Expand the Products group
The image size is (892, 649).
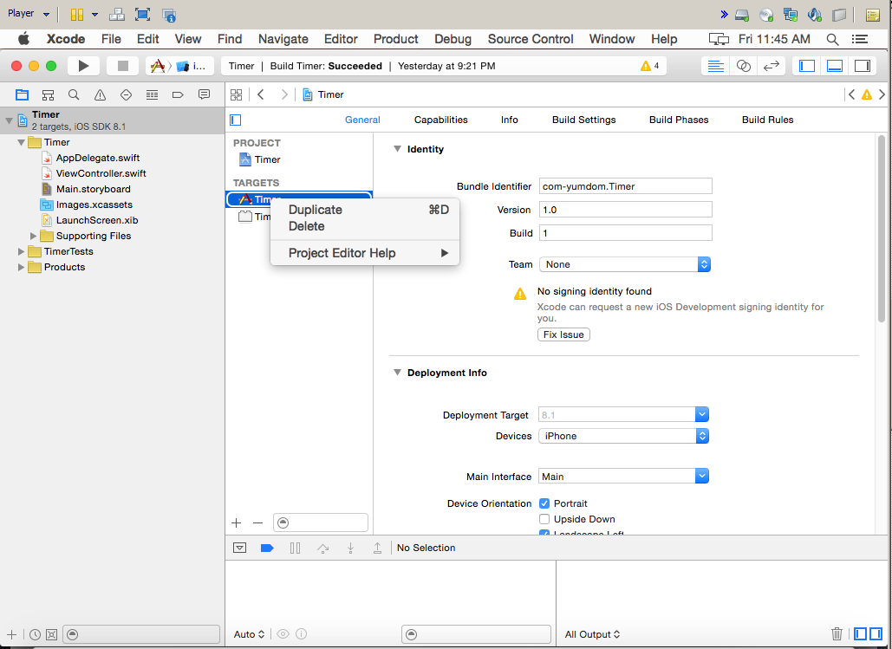(x=21, y=268)
